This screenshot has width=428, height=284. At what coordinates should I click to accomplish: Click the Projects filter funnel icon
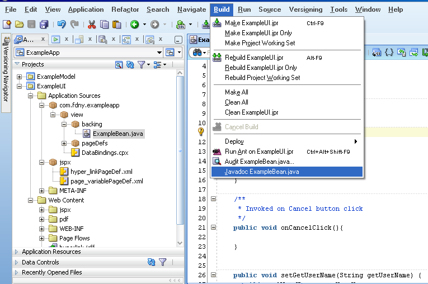click(141, 65)
